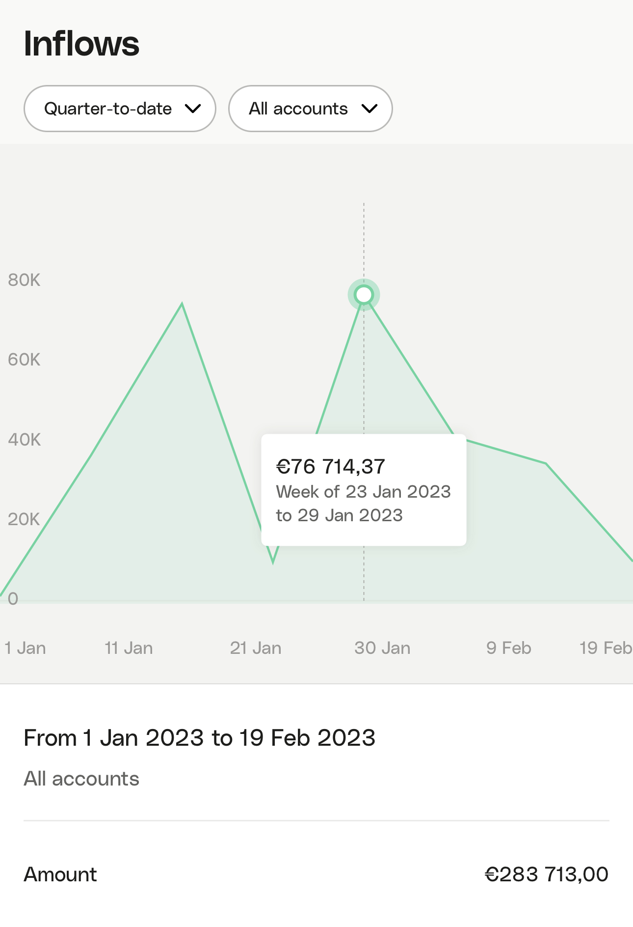
Task: Select the 19 Feb axis label
Action: click(x=605, y=648)
